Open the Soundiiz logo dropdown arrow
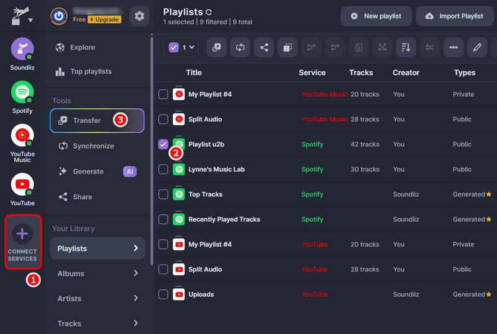 [x=30, y=20]
